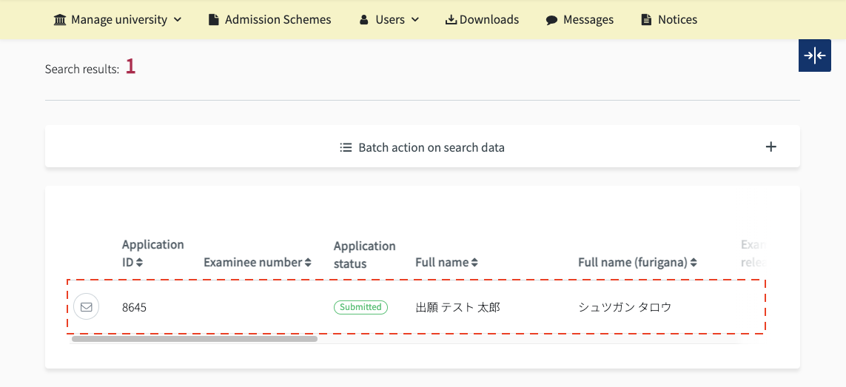846x387 pixels.
Task: Click the search results count 1
Action: pos(130,67)
